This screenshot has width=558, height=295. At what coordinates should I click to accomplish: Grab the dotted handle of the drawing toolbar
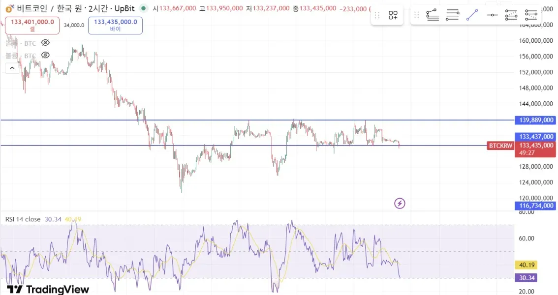[417, 15]
